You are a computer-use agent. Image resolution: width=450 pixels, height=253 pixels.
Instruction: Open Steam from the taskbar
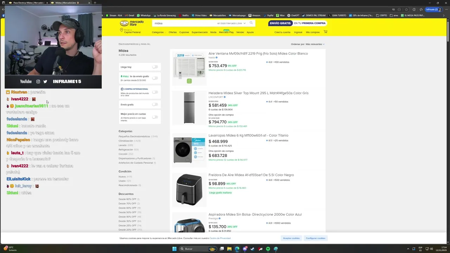point(252,249)
